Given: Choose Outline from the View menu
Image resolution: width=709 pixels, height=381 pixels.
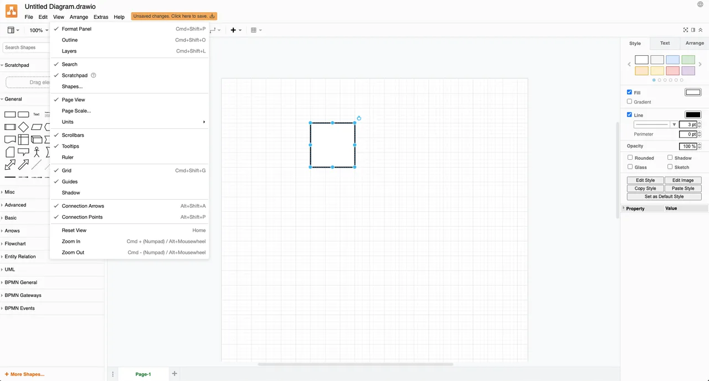Looking at the screenshot, I should pos(70,40).
